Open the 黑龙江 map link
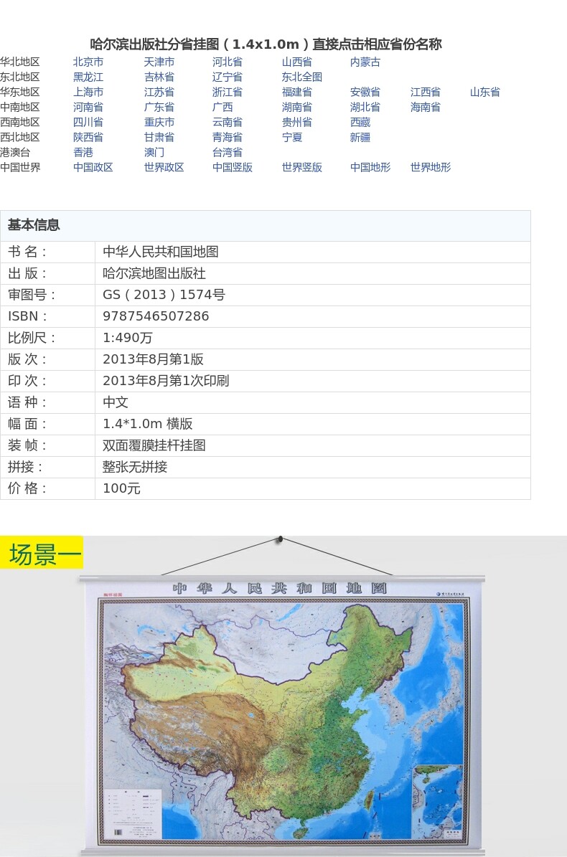The width and height of the screenshot is (567, 857). (88, 77)
